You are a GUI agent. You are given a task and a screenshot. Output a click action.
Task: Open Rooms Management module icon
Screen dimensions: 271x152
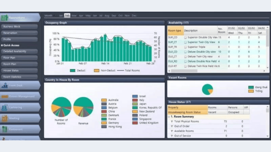(4, 97)
